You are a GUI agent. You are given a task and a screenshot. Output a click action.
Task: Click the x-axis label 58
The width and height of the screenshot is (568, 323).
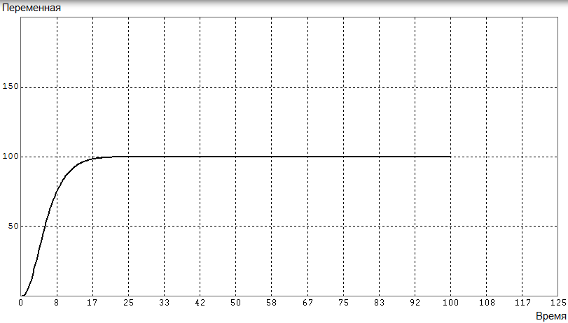(x=271, y=303)
